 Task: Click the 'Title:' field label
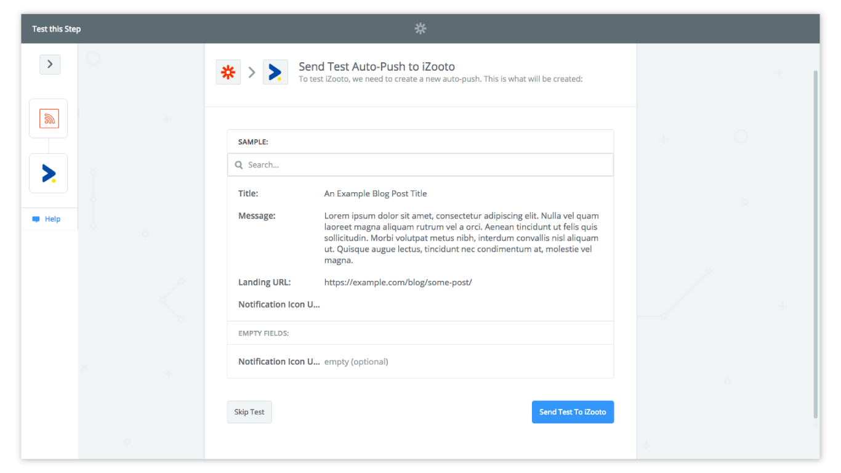pos(248,193)
